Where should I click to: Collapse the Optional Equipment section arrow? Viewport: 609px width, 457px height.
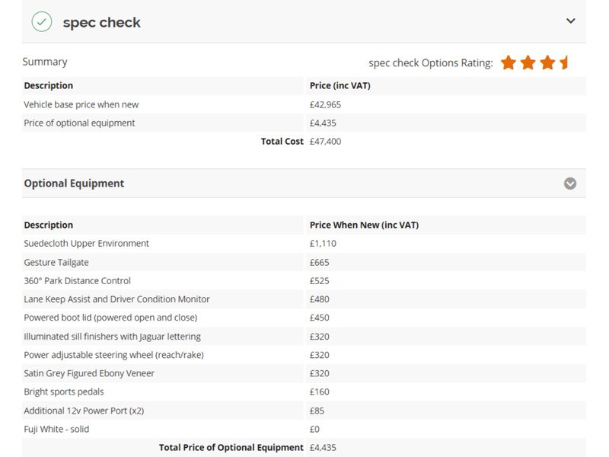pyautogui.click(x=569, y=184)
